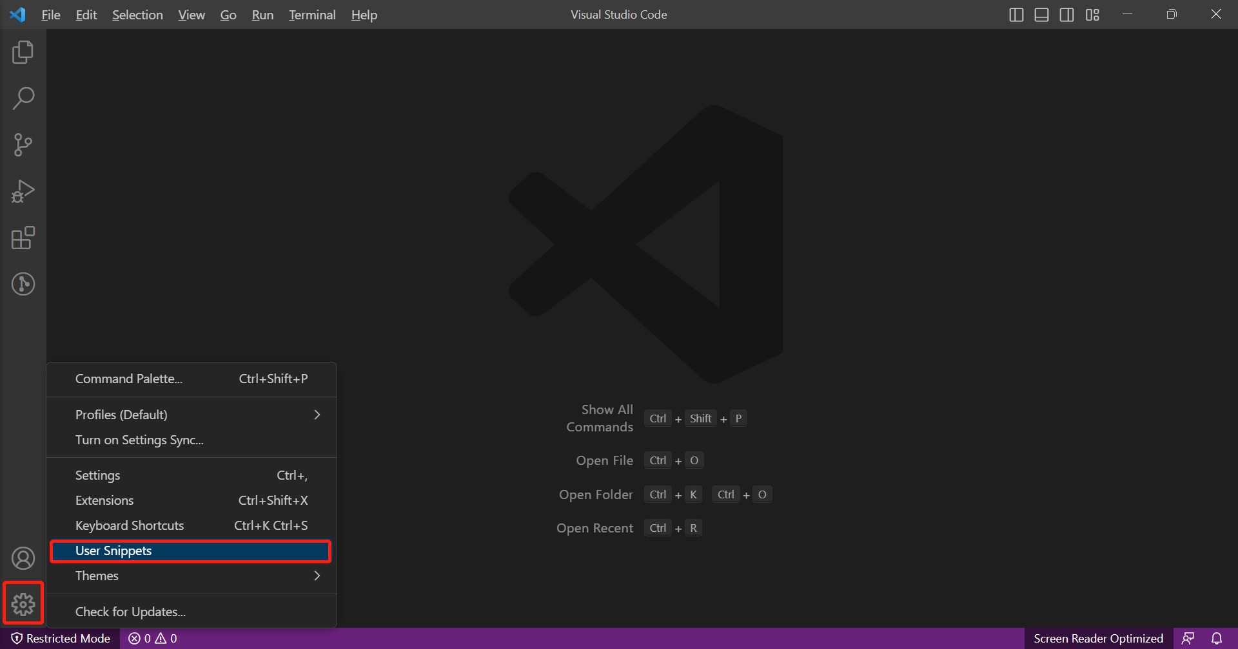This screenshot has height=649, width=1238.
Task: Choose Turn on Settings Sync...
Action: coord(192,440)
